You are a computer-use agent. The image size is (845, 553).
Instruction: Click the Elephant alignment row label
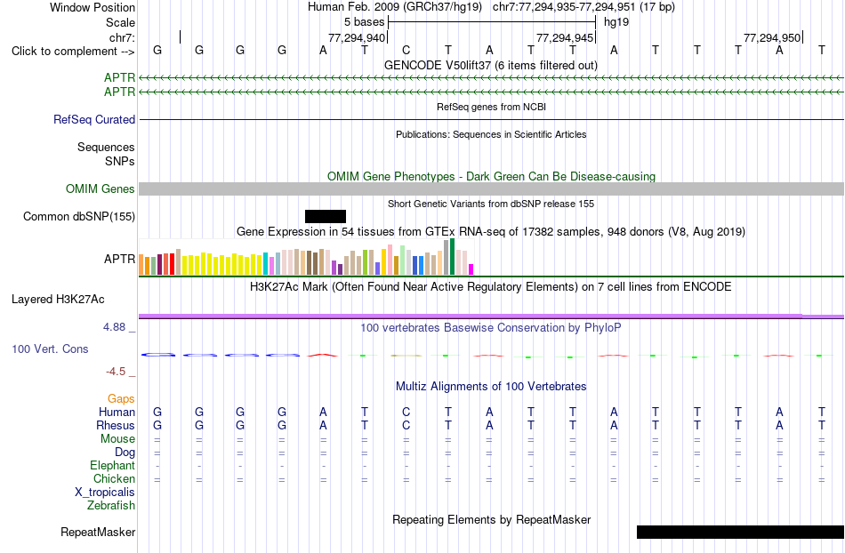point(112,465)
